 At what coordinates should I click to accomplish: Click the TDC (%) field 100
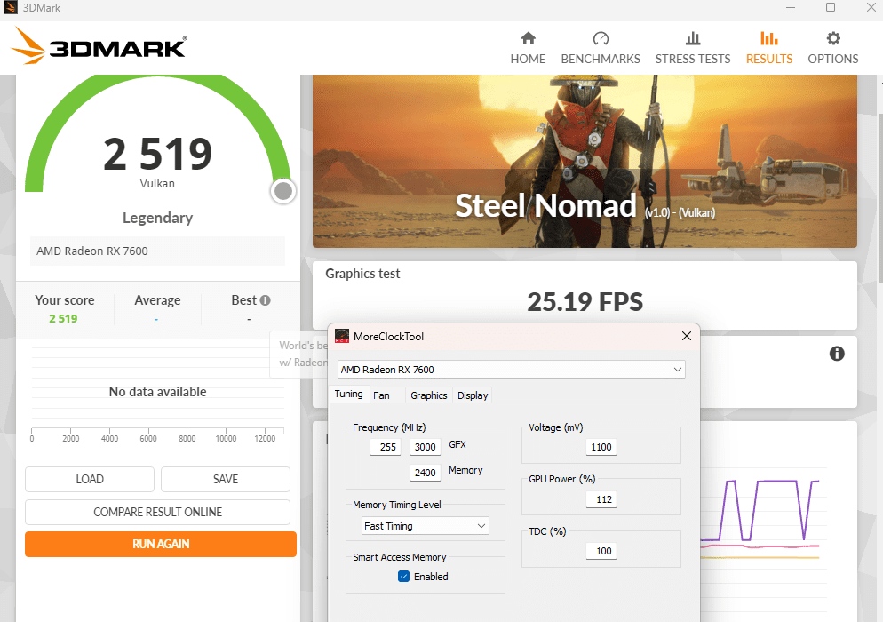click(601, 551)
